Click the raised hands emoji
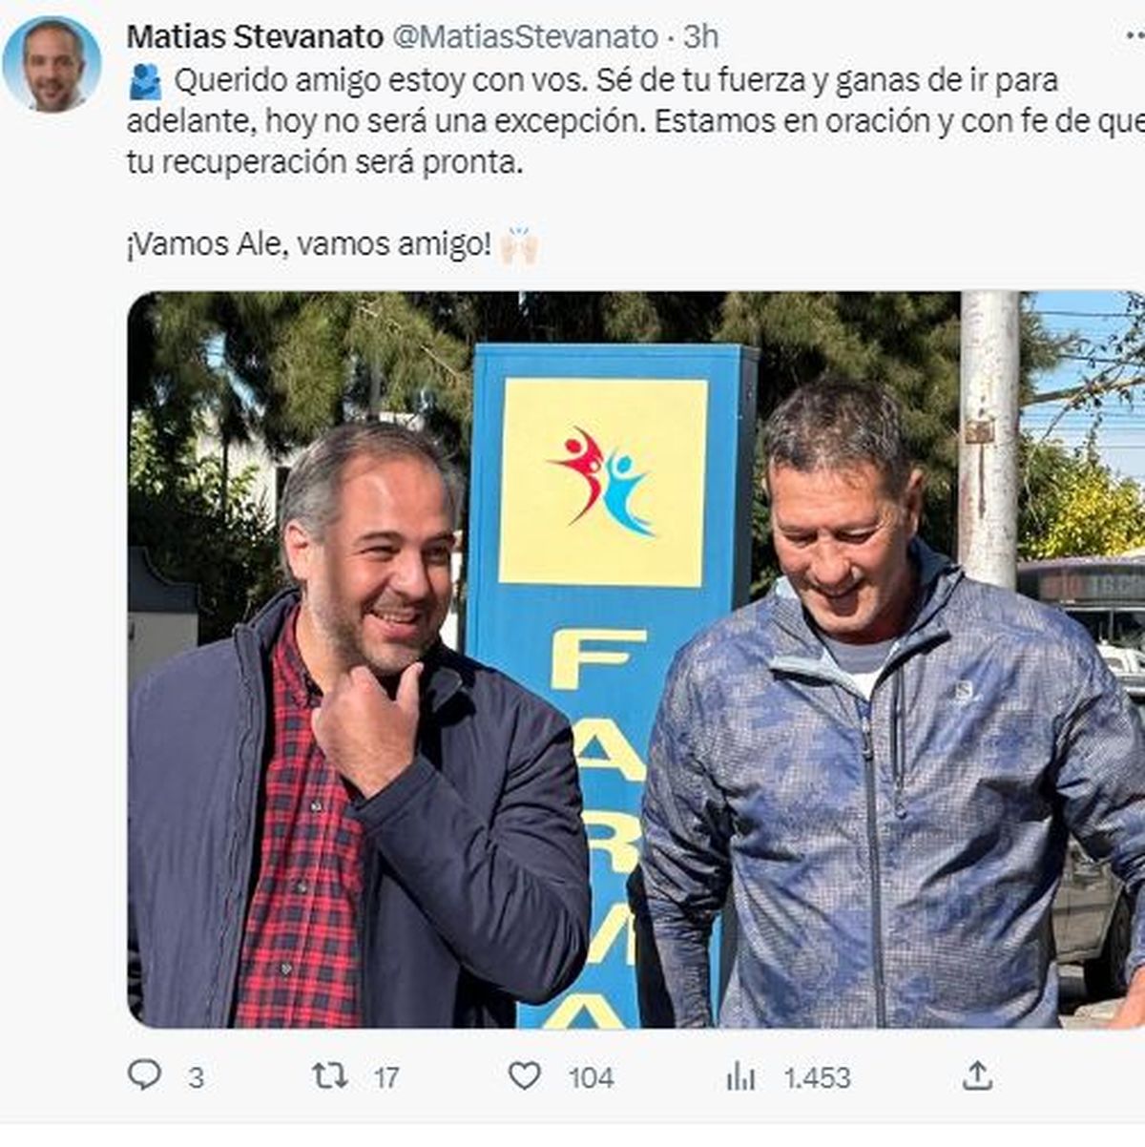The width and height of the screenshot is (1145, 1147). click(519, 245)
